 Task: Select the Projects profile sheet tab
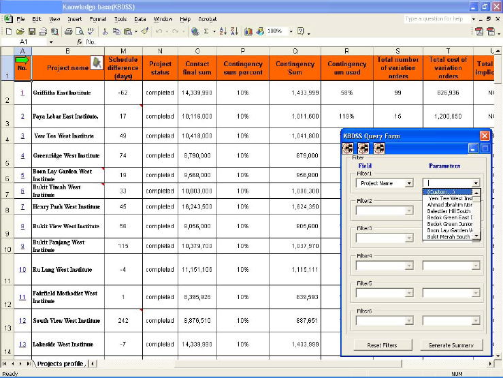[61, 364]
